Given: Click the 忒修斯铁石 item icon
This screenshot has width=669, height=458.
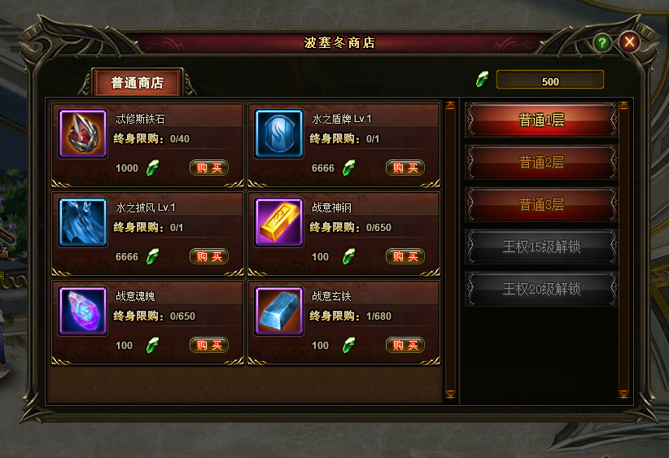Looking at the screenshot, I should click(83, 133).
